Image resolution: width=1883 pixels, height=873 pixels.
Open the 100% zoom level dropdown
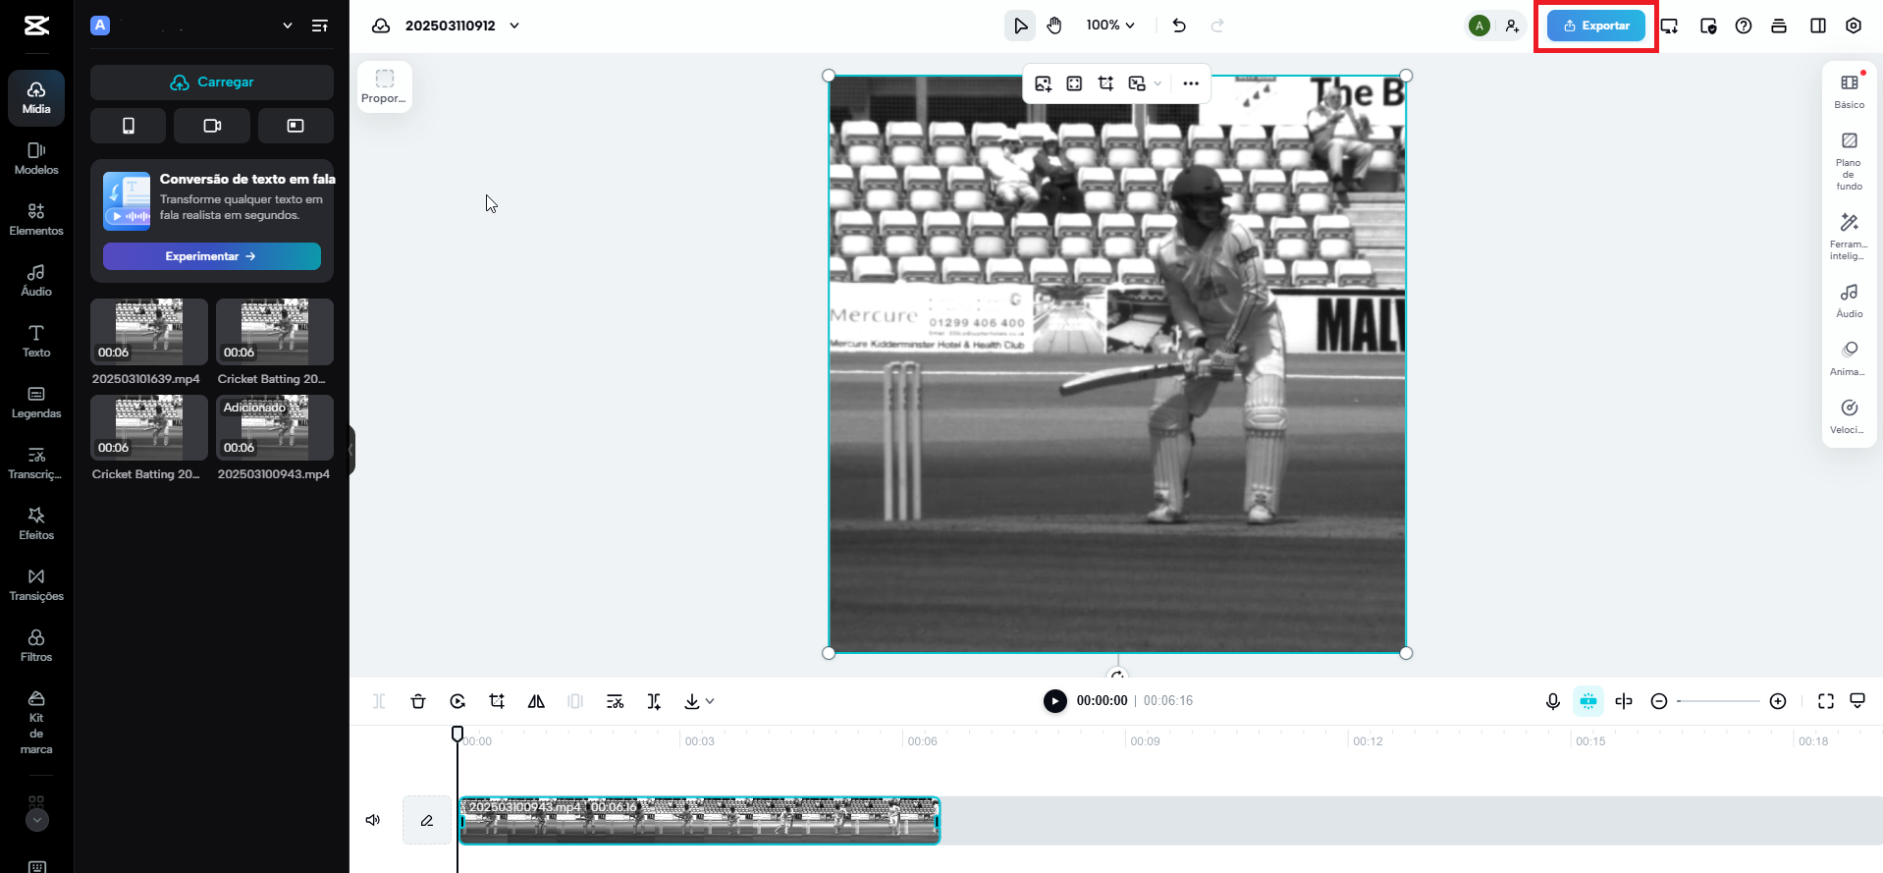pos(1110,26)
